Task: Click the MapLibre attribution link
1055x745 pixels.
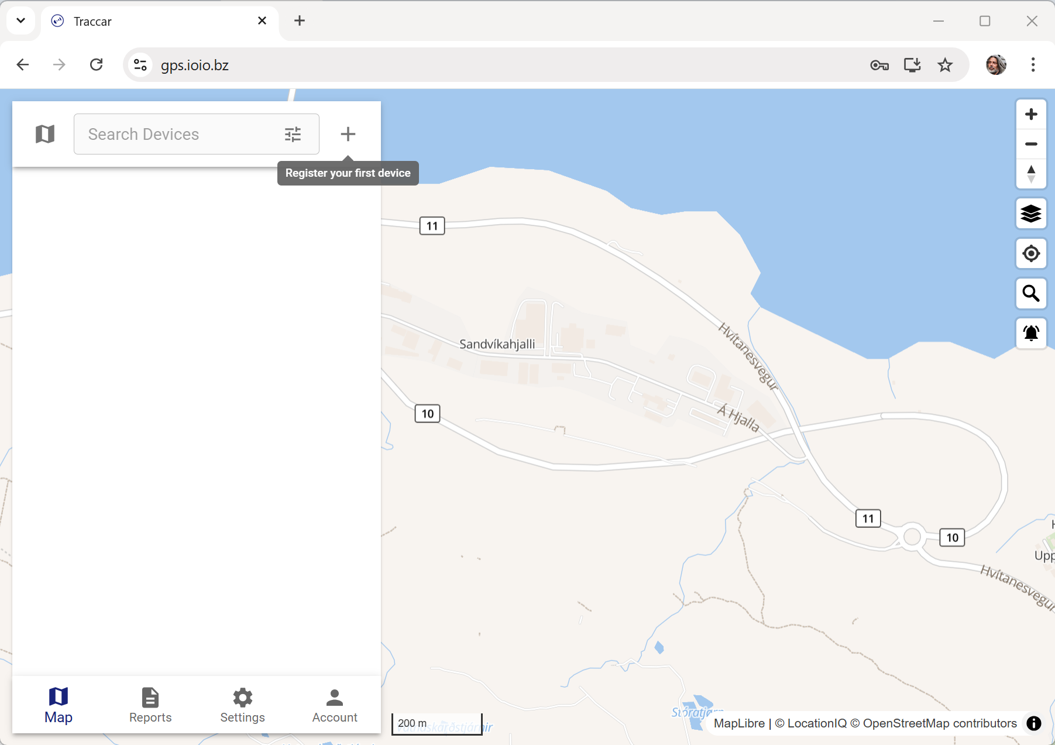Action: [x=739, y=723]
